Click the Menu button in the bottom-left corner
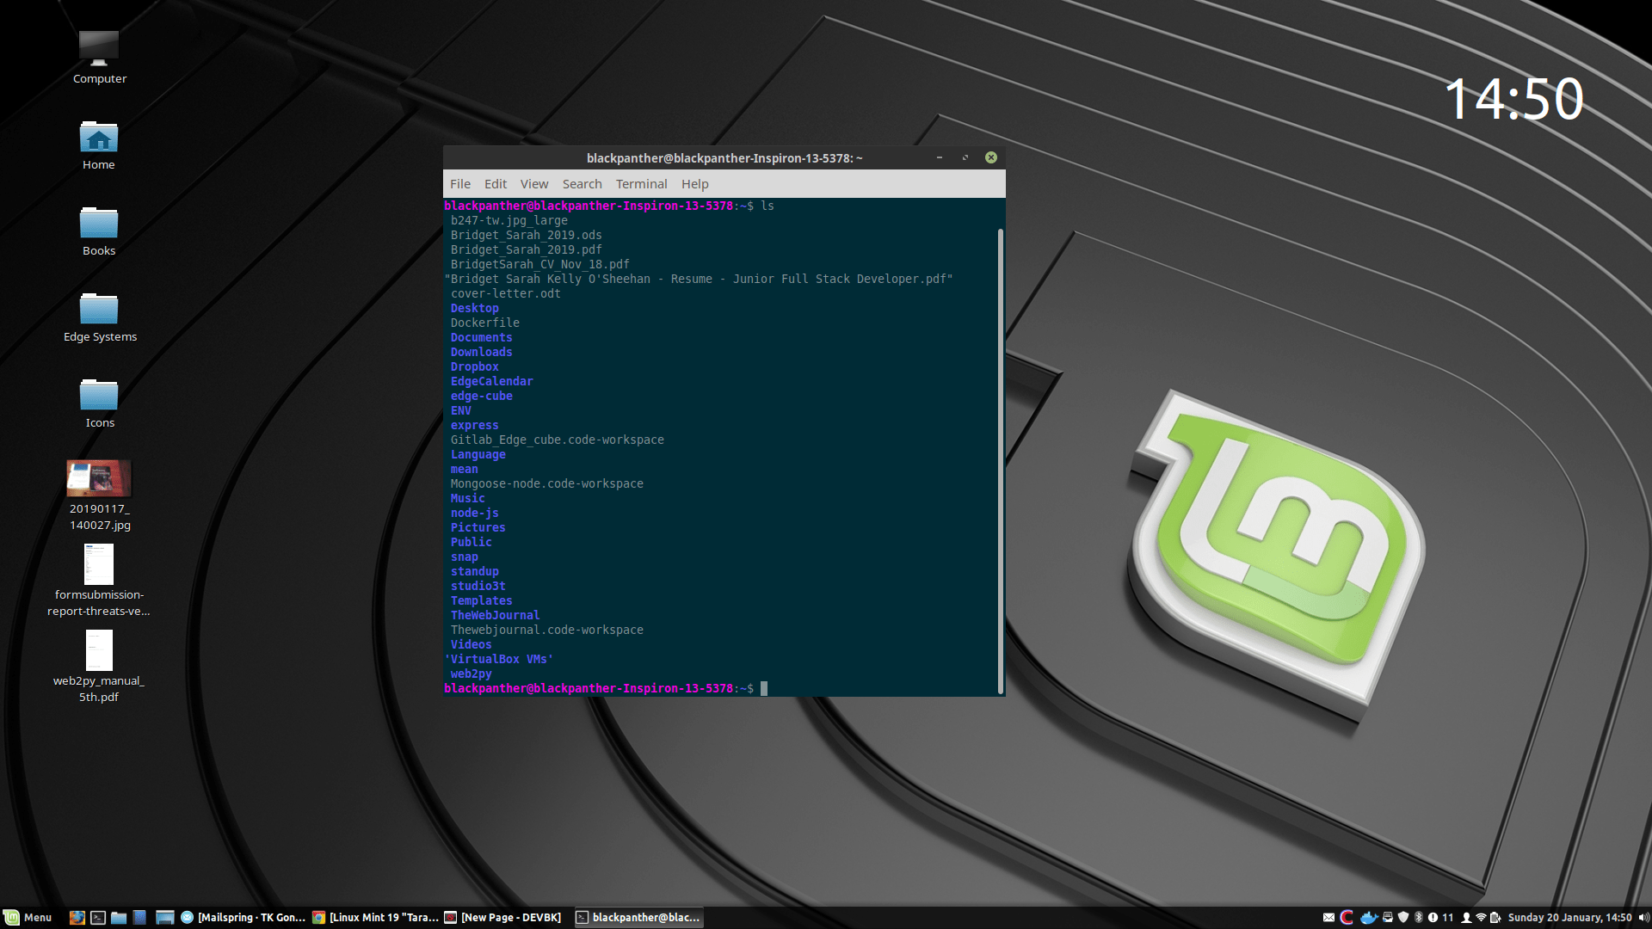The image size is (1652, 929). click(28, 917)
